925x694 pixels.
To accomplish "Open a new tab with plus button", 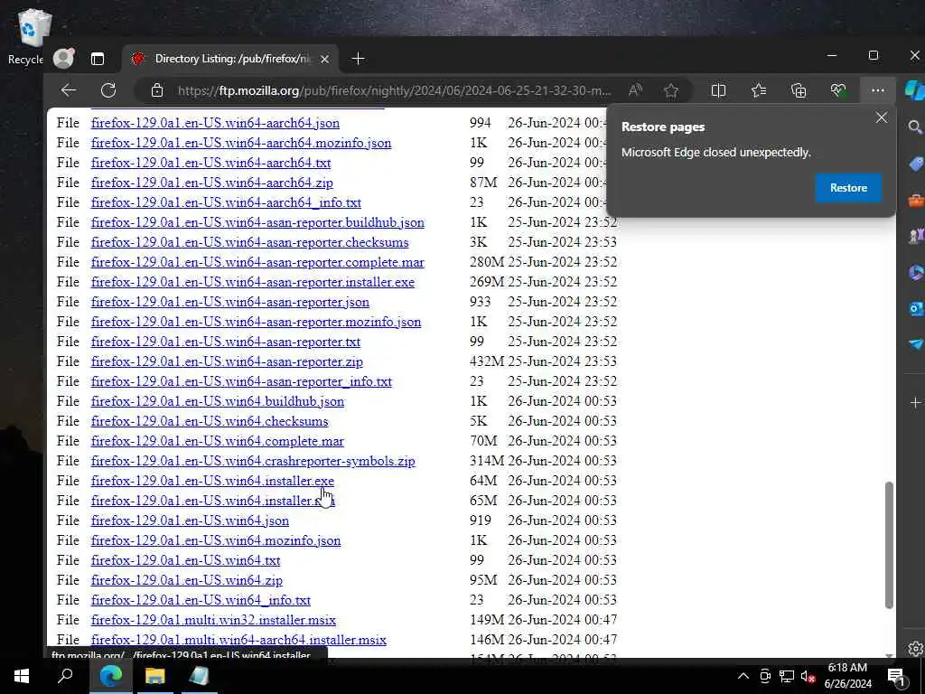I will pyautogui.click(x=358, y=59).
